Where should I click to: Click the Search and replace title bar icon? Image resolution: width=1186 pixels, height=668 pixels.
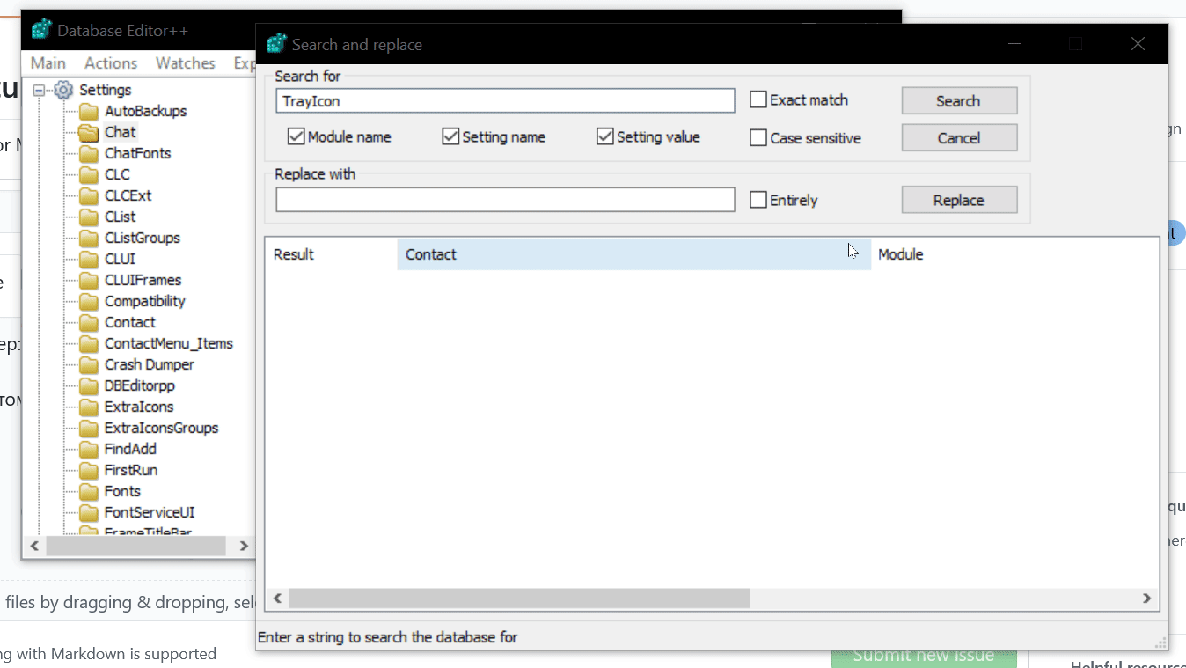click(276, 44)
